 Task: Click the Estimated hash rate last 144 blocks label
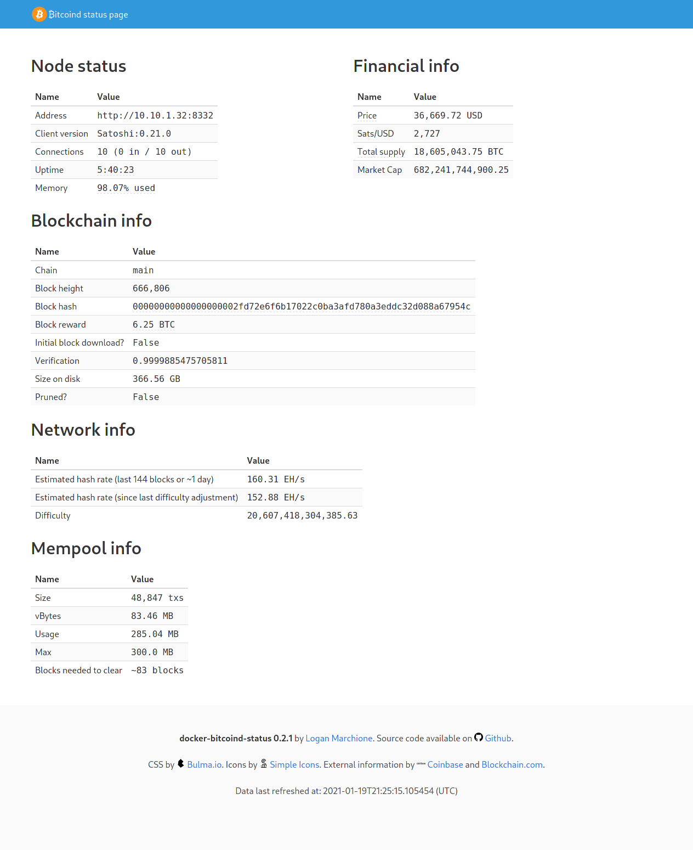124,480
